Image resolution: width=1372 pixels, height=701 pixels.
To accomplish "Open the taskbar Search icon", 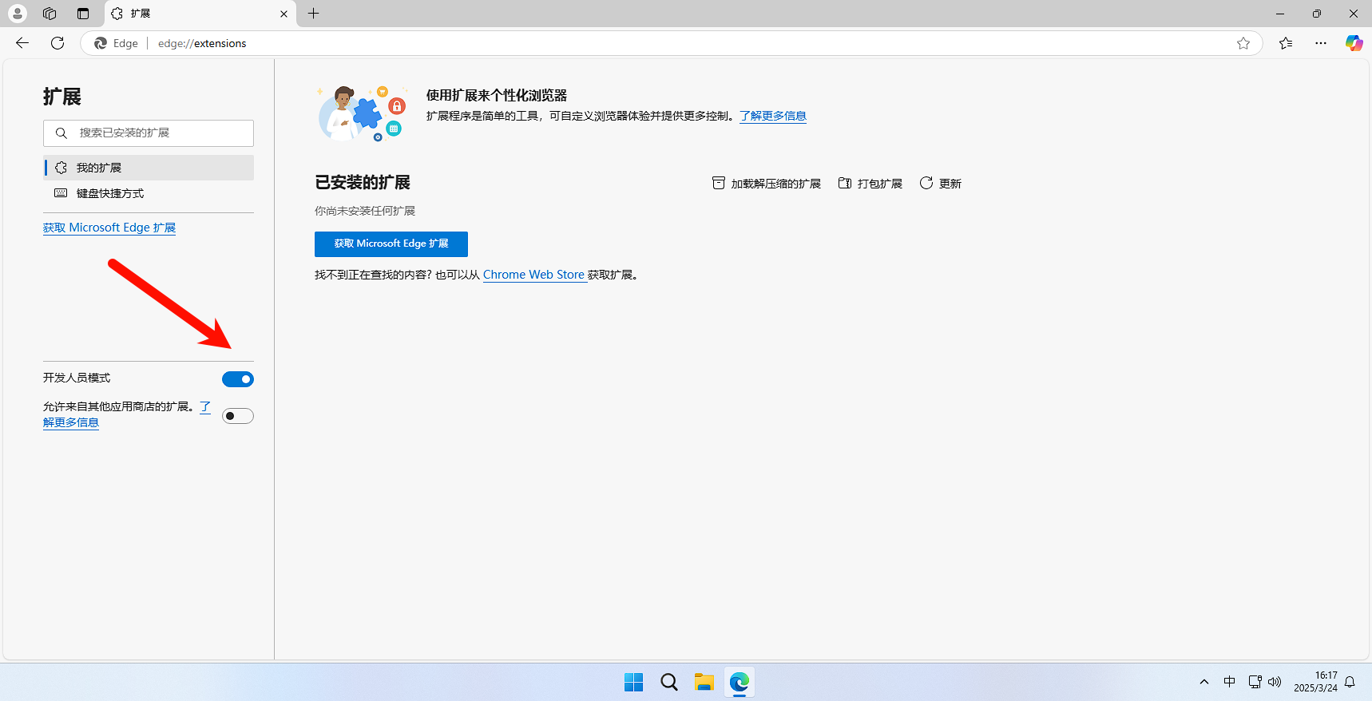I will pos(669,683).
